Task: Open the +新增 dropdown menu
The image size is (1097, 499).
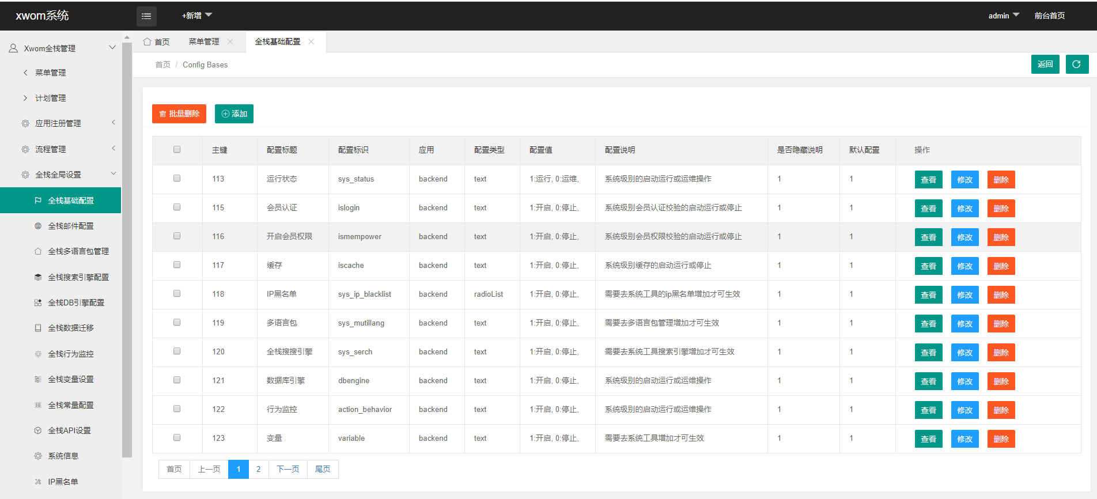Action: pos(197,16)
